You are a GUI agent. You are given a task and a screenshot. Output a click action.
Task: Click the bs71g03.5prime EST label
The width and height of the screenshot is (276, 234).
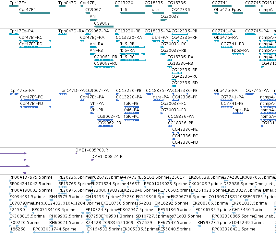[x=185, y=216]
